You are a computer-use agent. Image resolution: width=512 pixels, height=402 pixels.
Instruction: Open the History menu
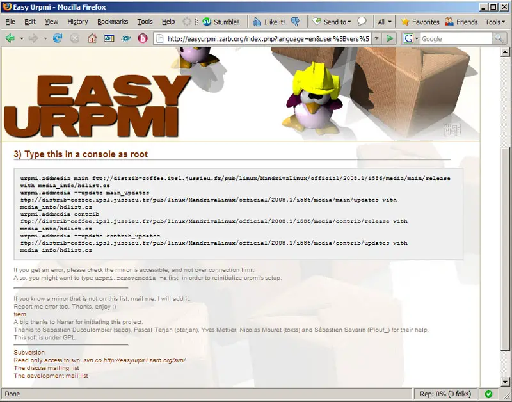pyautogui.click(x=77, y=22)
